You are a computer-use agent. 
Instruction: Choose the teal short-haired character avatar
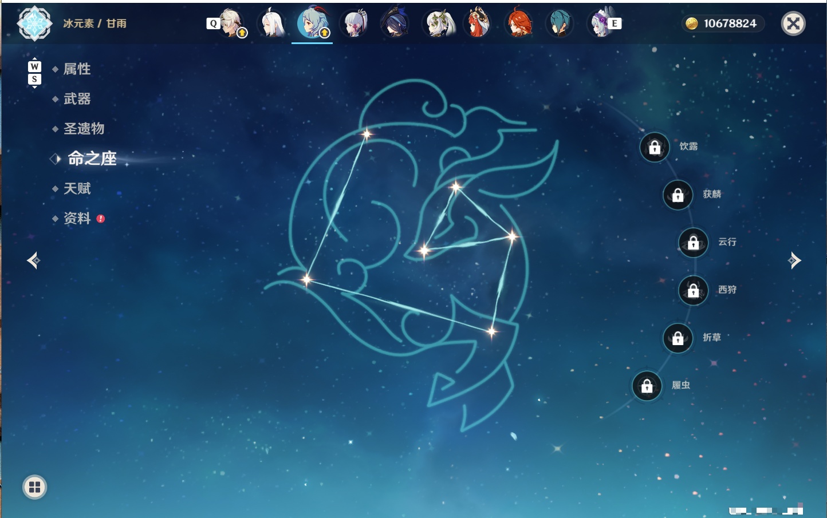560,23
